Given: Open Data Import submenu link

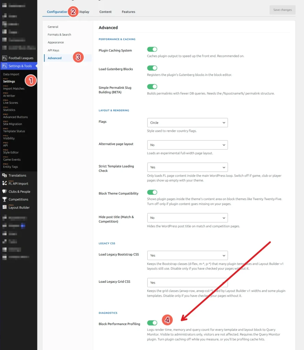Looking at the screenshot, I should pyautogui.click(x=11, y=74).
